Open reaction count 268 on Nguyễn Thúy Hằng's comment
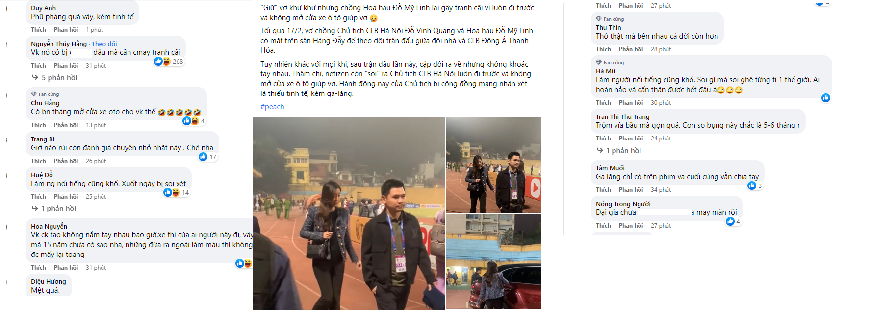The image size is (871, 325). 169,62
